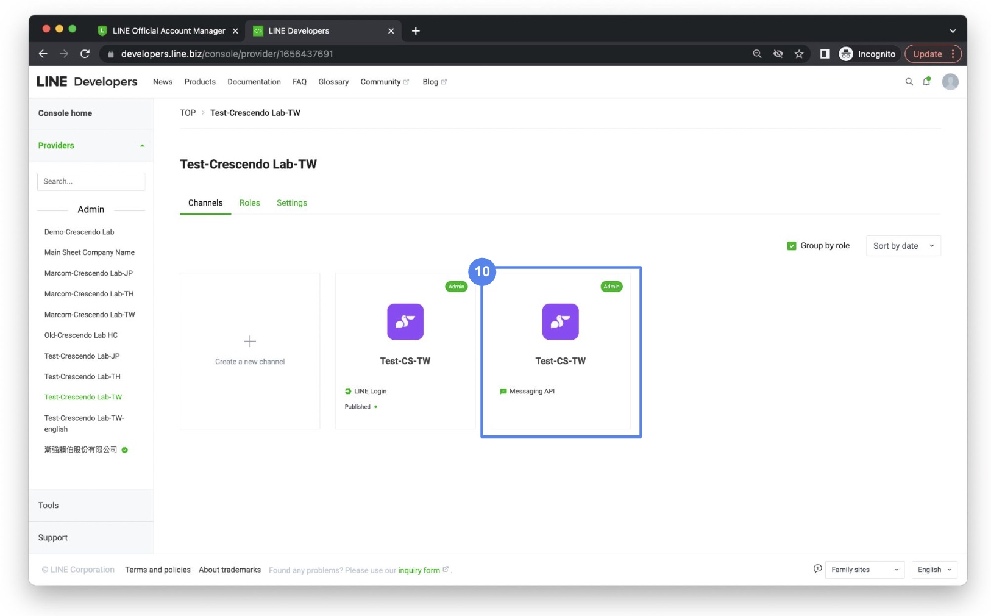
Task: Click the verified badge next to 漸強賴伯股份有限公司
Action: click(124, 450)
